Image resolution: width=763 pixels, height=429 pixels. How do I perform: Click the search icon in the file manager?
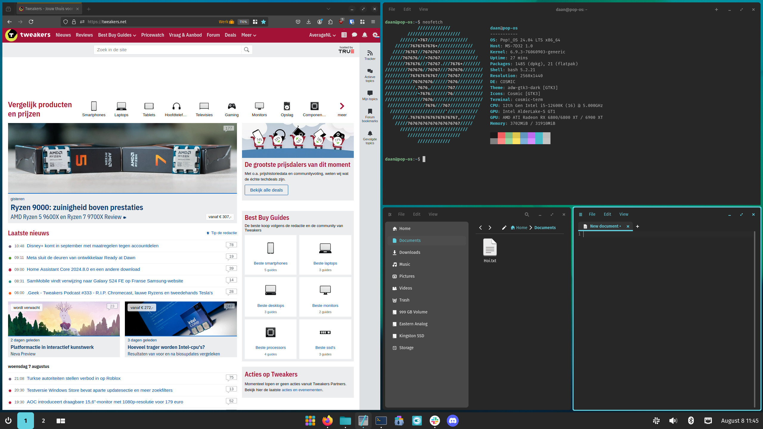[526, 214]
